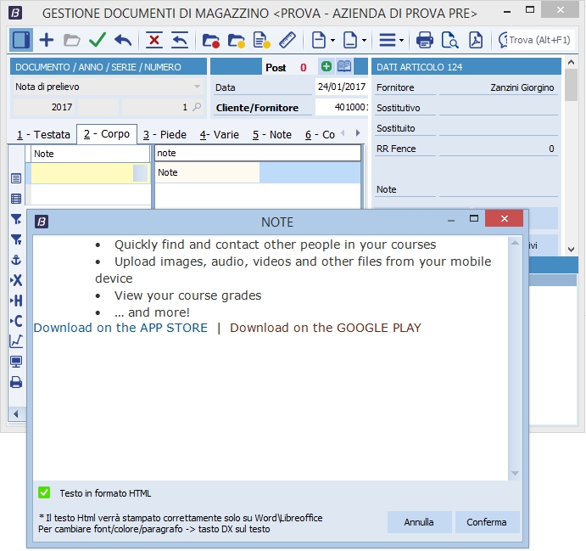Toggle the Testo in formato HTML checkbox

(44, 492)
